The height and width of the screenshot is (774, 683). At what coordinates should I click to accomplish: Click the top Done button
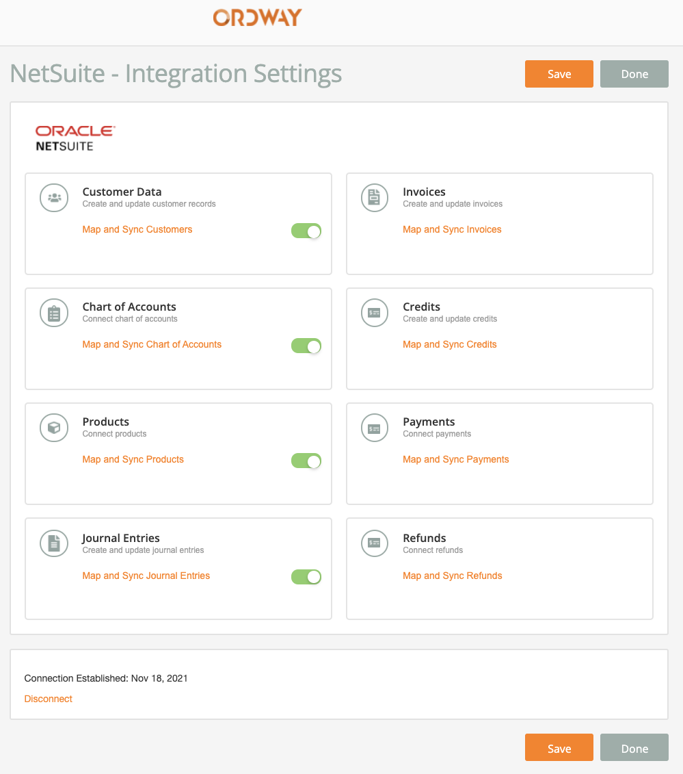(x=634, y=74)
